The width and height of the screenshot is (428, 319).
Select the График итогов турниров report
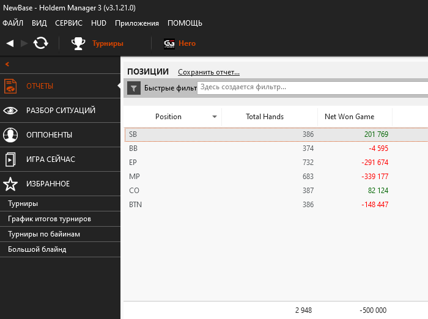click(x=49, y=219)
